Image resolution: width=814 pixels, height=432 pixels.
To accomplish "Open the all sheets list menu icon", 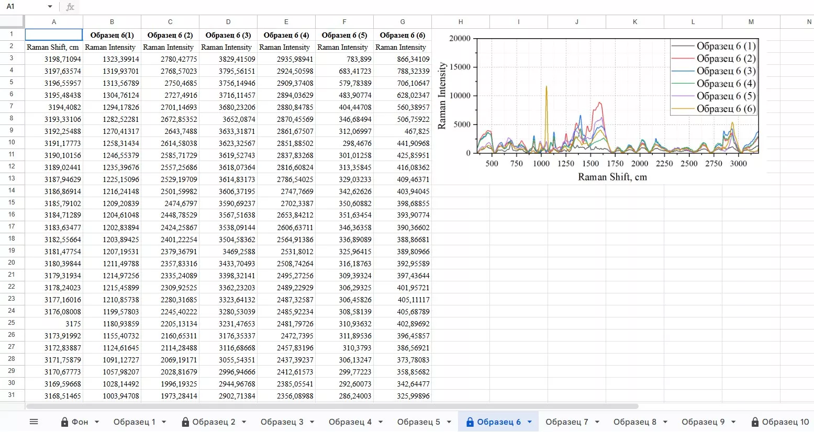I will 34,422.
